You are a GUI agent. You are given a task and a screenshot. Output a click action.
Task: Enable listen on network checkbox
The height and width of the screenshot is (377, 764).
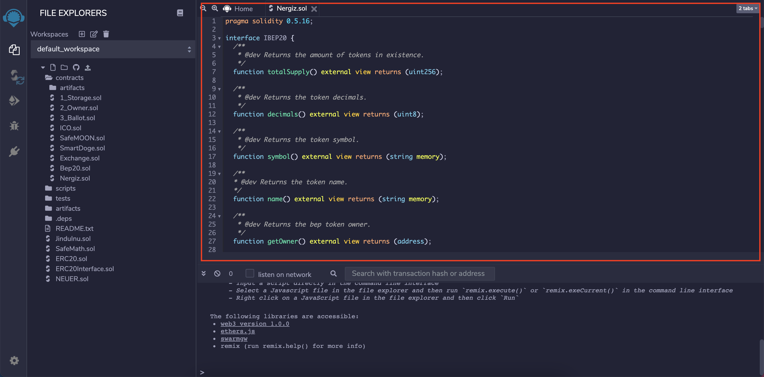pyautogui.click(x=250, y=273)
